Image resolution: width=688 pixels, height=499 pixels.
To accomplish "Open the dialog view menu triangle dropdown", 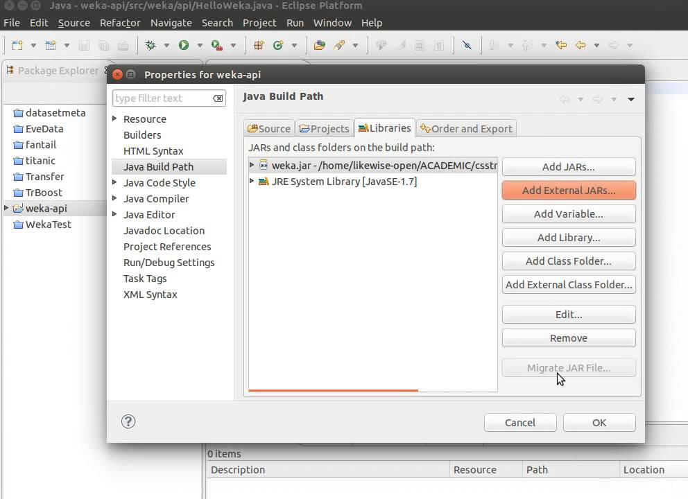I will [631, 99].
